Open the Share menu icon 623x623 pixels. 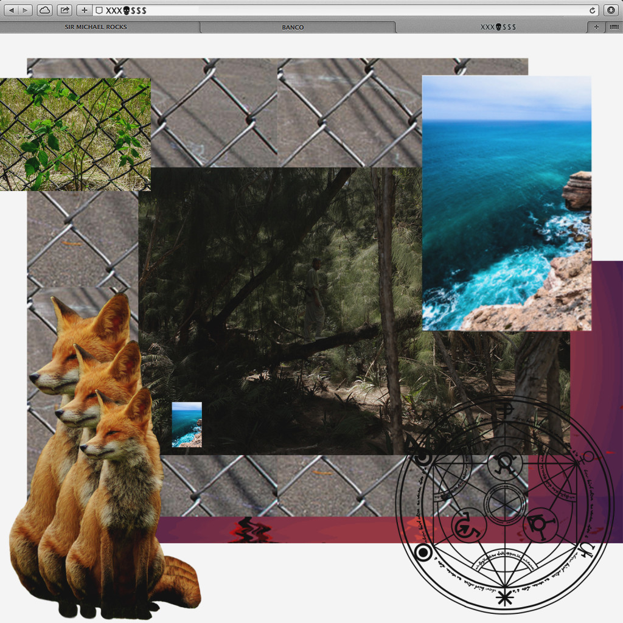click(63, 10)
